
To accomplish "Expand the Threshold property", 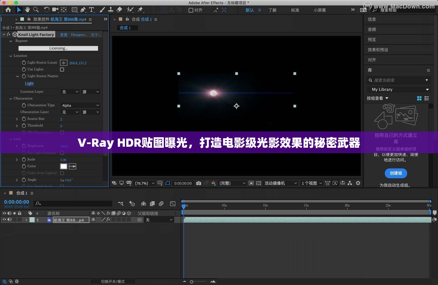I will [x=17, y=126].
